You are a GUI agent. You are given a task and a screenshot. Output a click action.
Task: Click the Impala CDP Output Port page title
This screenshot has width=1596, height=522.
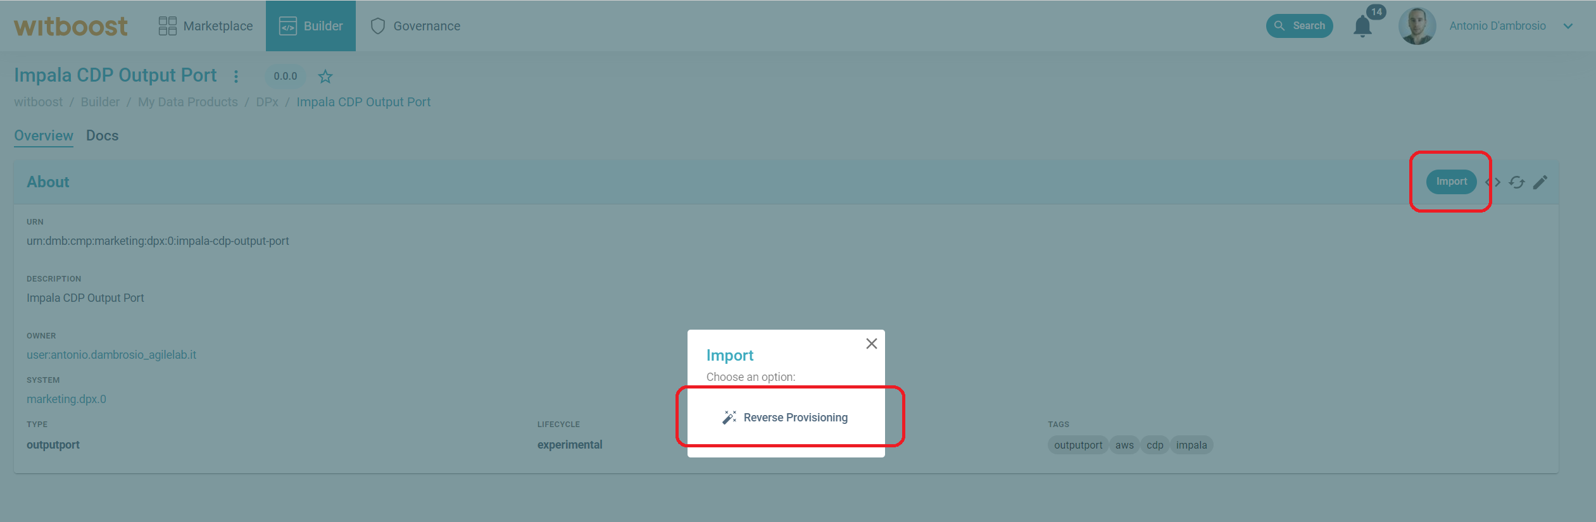coord(115,75)
